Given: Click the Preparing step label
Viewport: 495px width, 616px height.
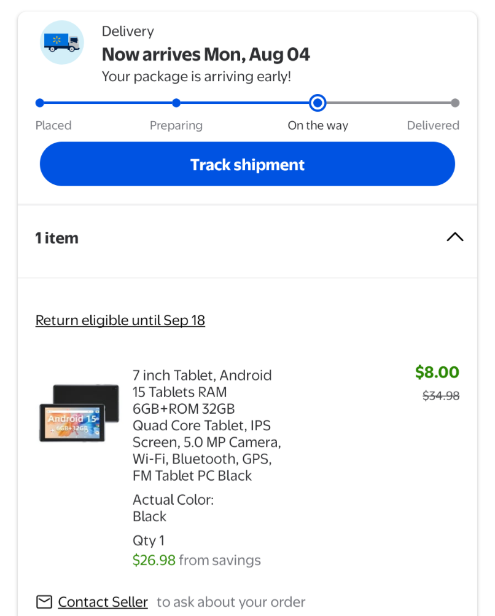Looking at the screenshot, I should click(176, 125).
